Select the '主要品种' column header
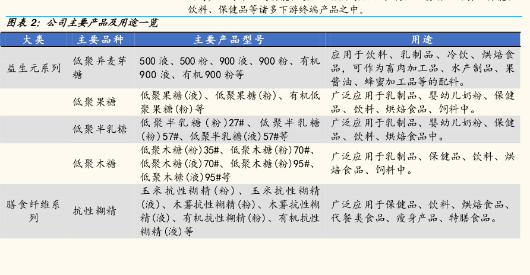The width and height of the screenshot is (530, 275). click(x=99, y=39)
